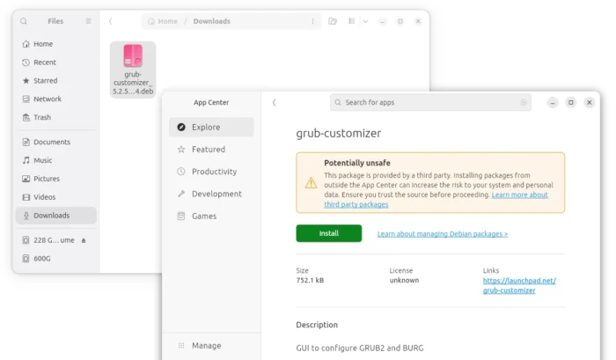Open Trash in the Files sidebar
The image size is (616, 360).
56,118
